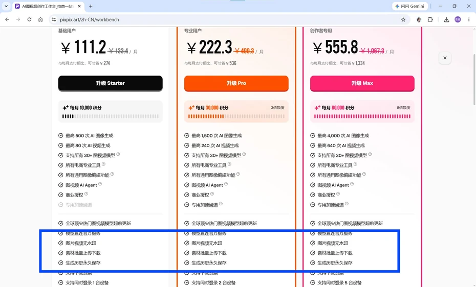The width and height of the screenshot is (476, 287).
Task: Click the ¥111.2 Starter price
Action: (x=83, y=47)
